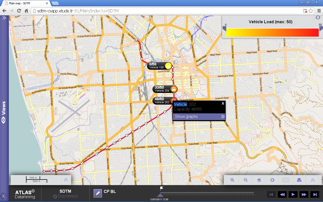This screenshot has width=323, height=202.
Task: Open Show graphs for Vehicle 202
Action: coord(199,116)
